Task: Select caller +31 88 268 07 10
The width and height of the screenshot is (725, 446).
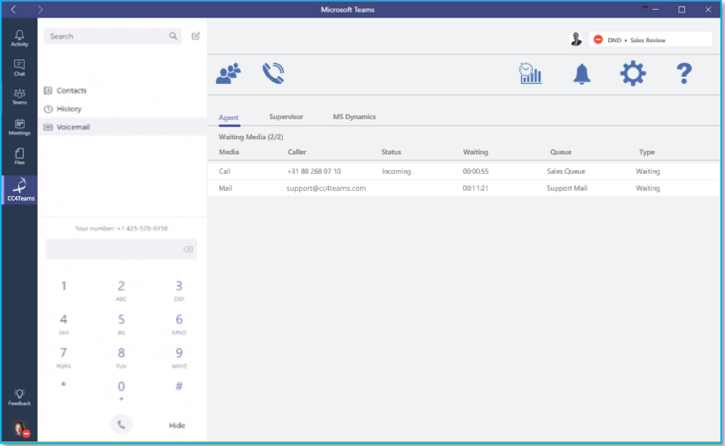Action: 314,171
